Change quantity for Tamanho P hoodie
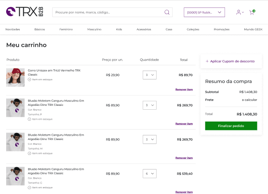The height and width of the screenshot is (194, 268). [150, 105]
